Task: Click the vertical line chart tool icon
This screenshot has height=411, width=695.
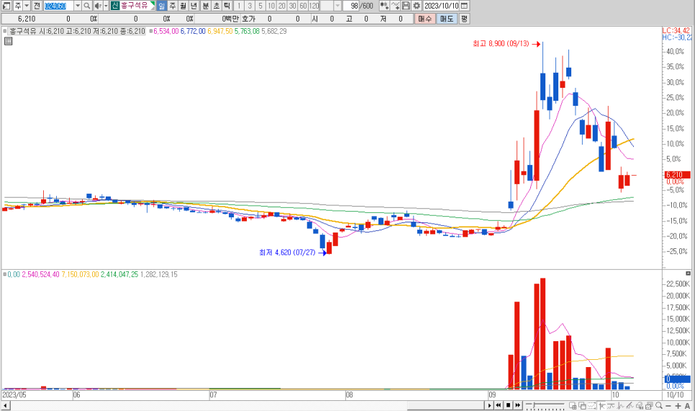Action: pos(620,405)
